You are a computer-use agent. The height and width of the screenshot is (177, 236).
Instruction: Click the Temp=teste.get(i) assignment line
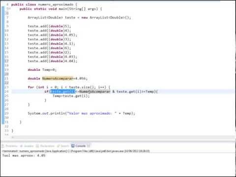tap(71, 96)
